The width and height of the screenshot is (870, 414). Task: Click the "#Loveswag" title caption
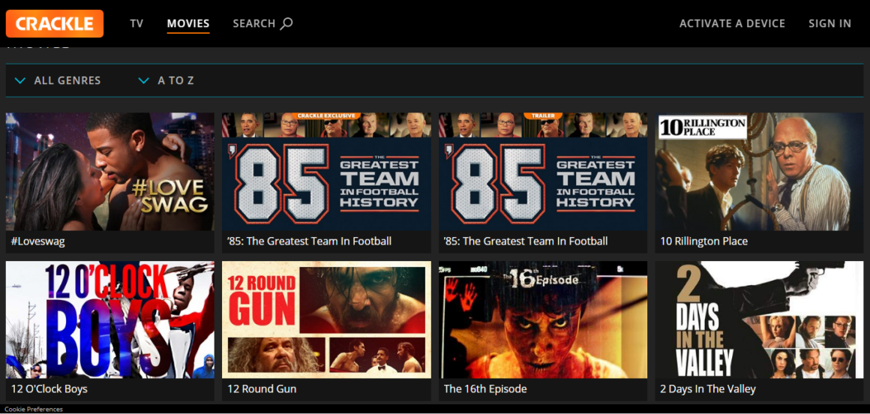point(37,241)
